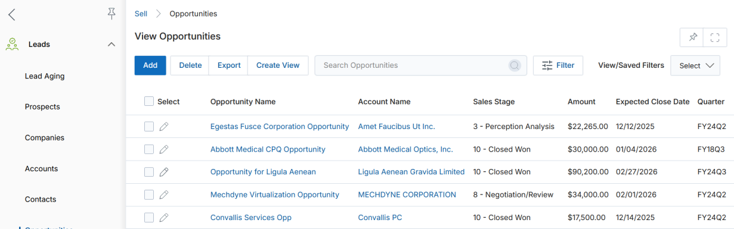Sort by Expected Close Date header

(653, 102)
